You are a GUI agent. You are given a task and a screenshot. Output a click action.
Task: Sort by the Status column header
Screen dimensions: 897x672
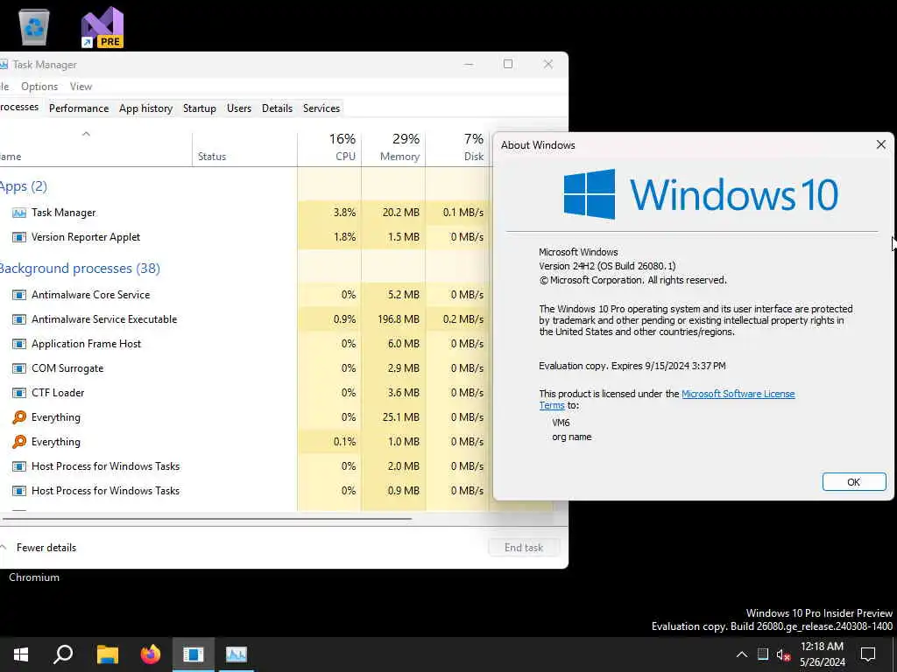pyautogui.click(x=245, y=150)
